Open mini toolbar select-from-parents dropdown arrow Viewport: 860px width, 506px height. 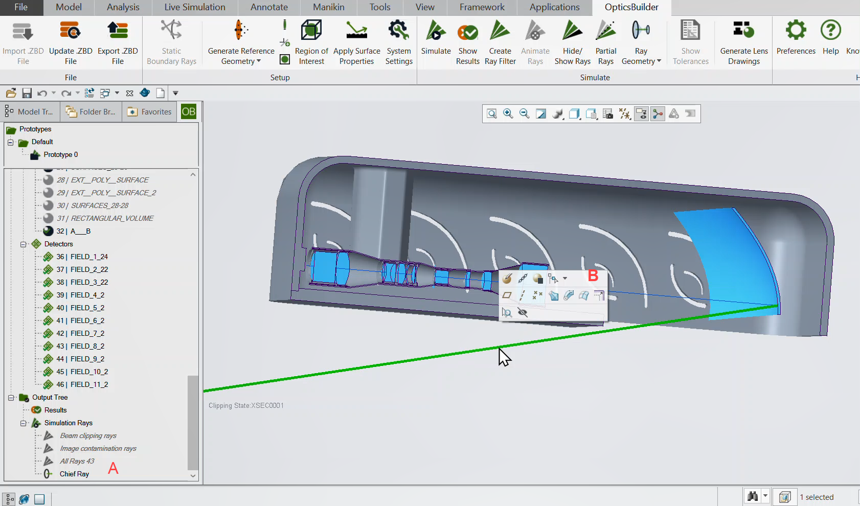pos(565,279)
